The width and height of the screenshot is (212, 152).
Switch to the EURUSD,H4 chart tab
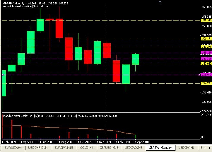click(13, 148)
